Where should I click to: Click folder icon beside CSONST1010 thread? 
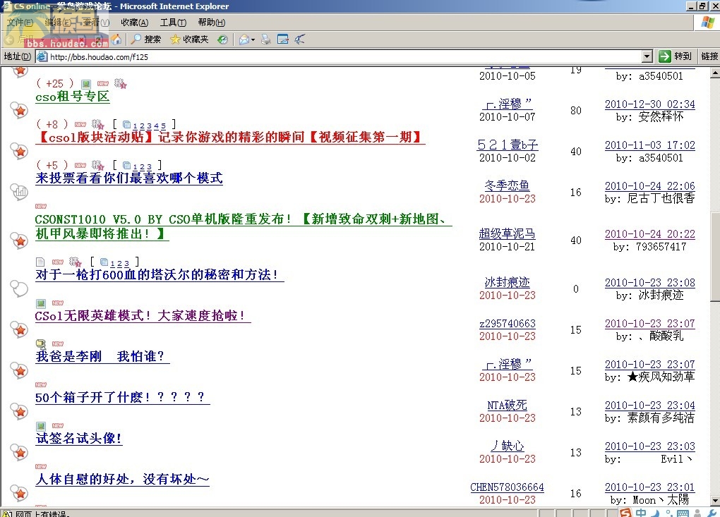pos(19,240)
